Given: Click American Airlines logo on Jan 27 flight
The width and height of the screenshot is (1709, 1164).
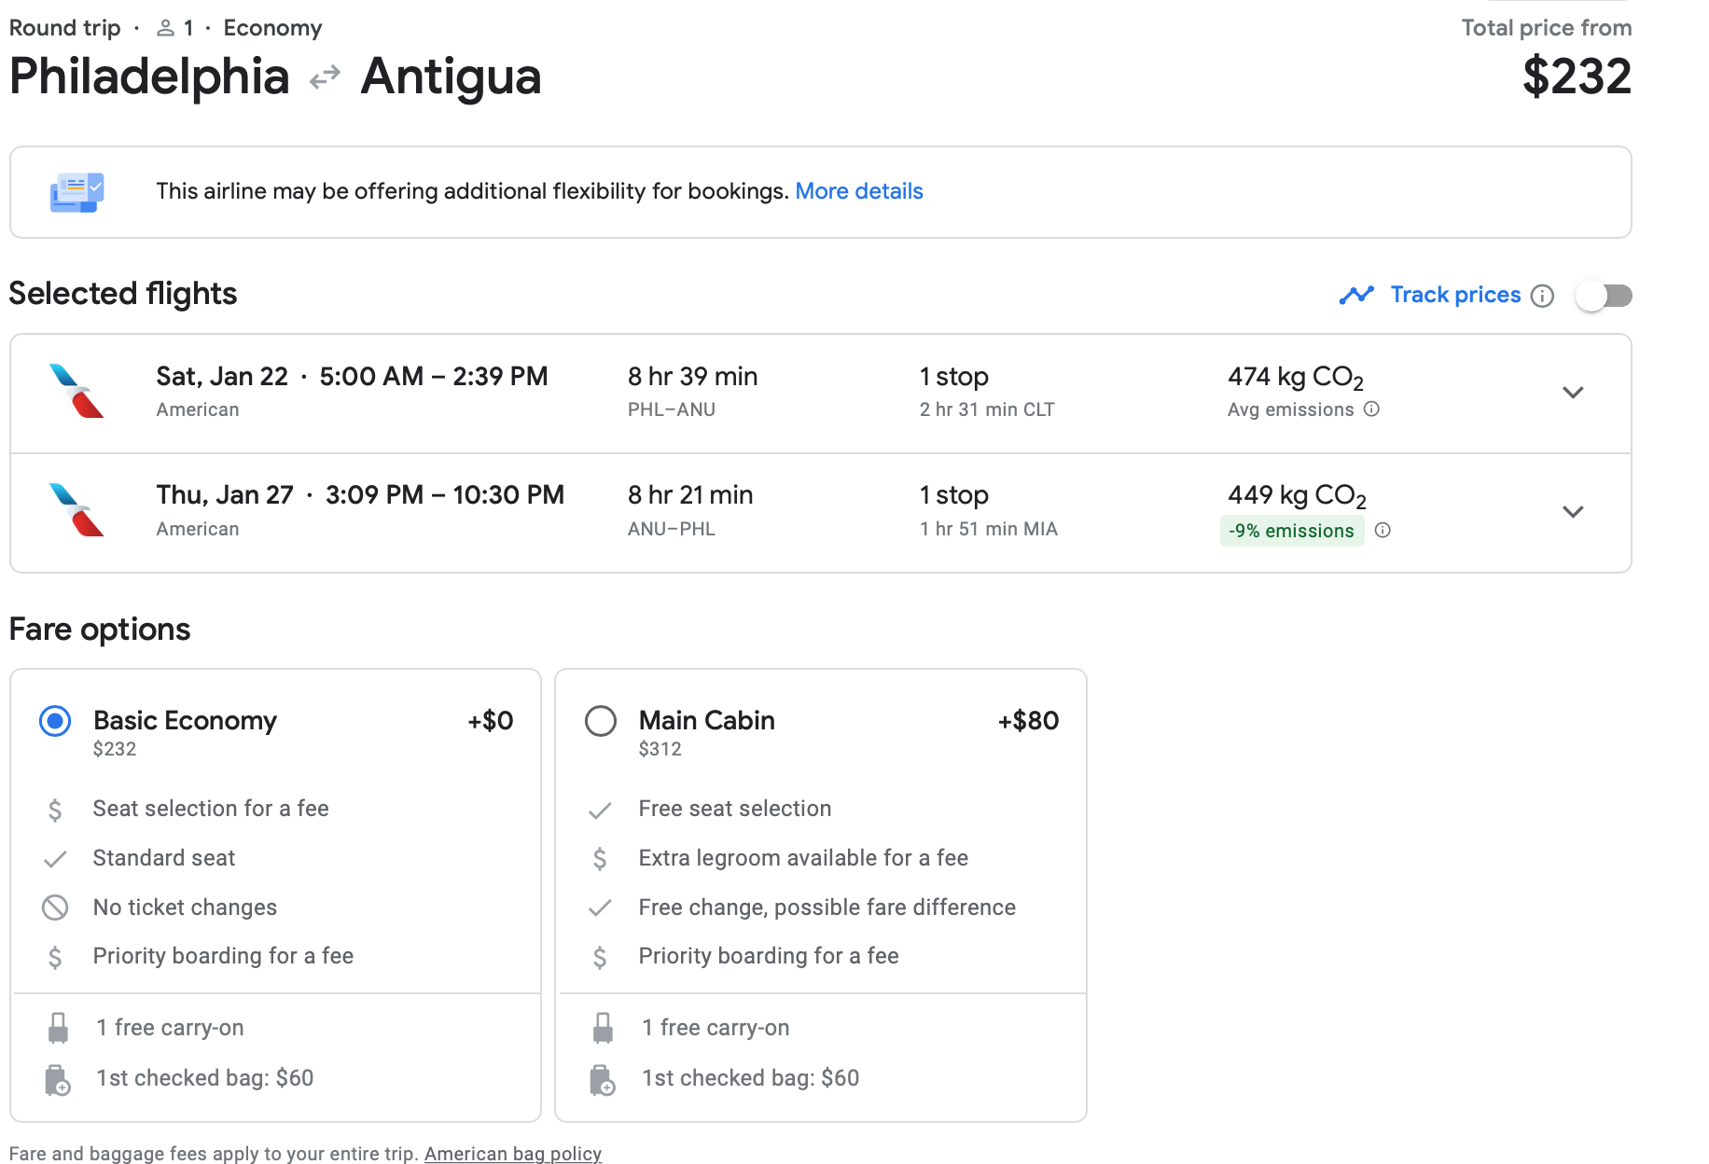Looking at the screenshot, I should (x=76, y=510).
